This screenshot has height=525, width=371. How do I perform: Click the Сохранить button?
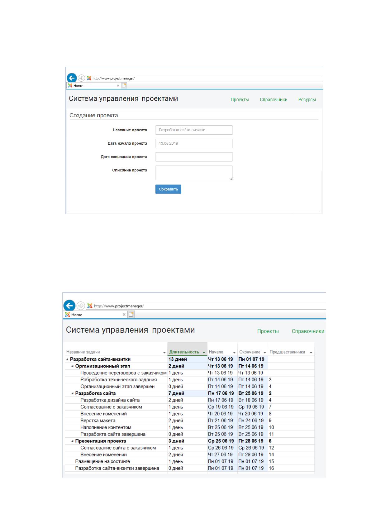pyautogui.click(x=168, y=189)
